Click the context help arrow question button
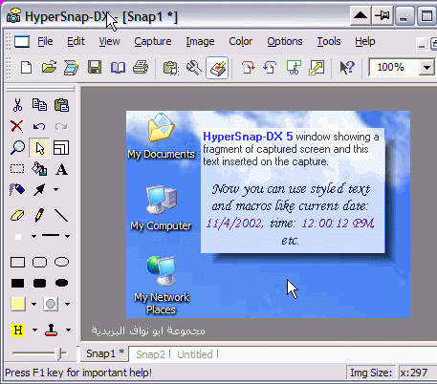The width and height of the screenshot is (437, 384). pyautogui.click(x=347, y=68)
